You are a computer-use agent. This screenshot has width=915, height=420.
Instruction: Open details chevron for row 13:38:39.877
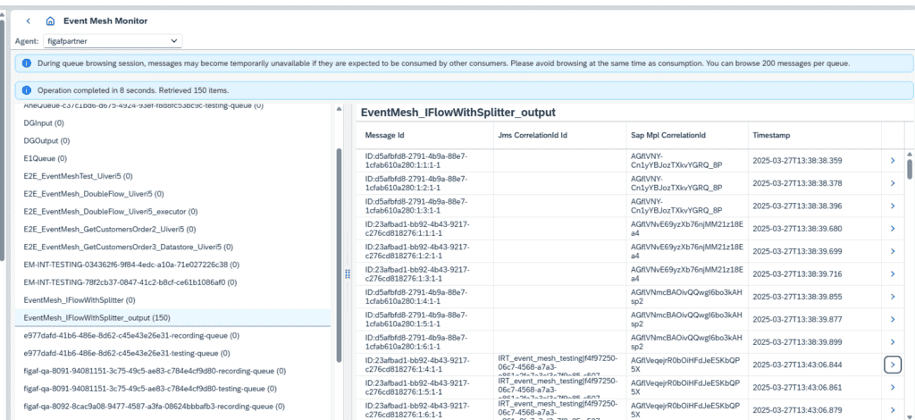point(893,319)
